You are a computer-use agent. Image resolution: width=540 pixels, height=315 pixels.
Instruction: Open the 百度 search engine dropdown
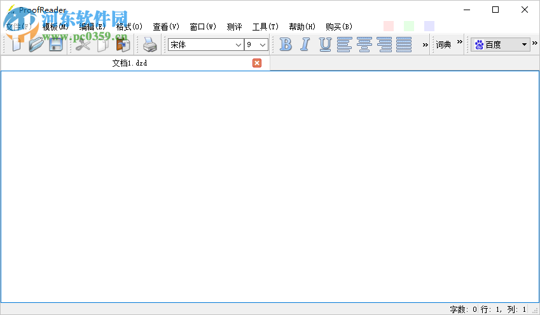click(501, 45)
